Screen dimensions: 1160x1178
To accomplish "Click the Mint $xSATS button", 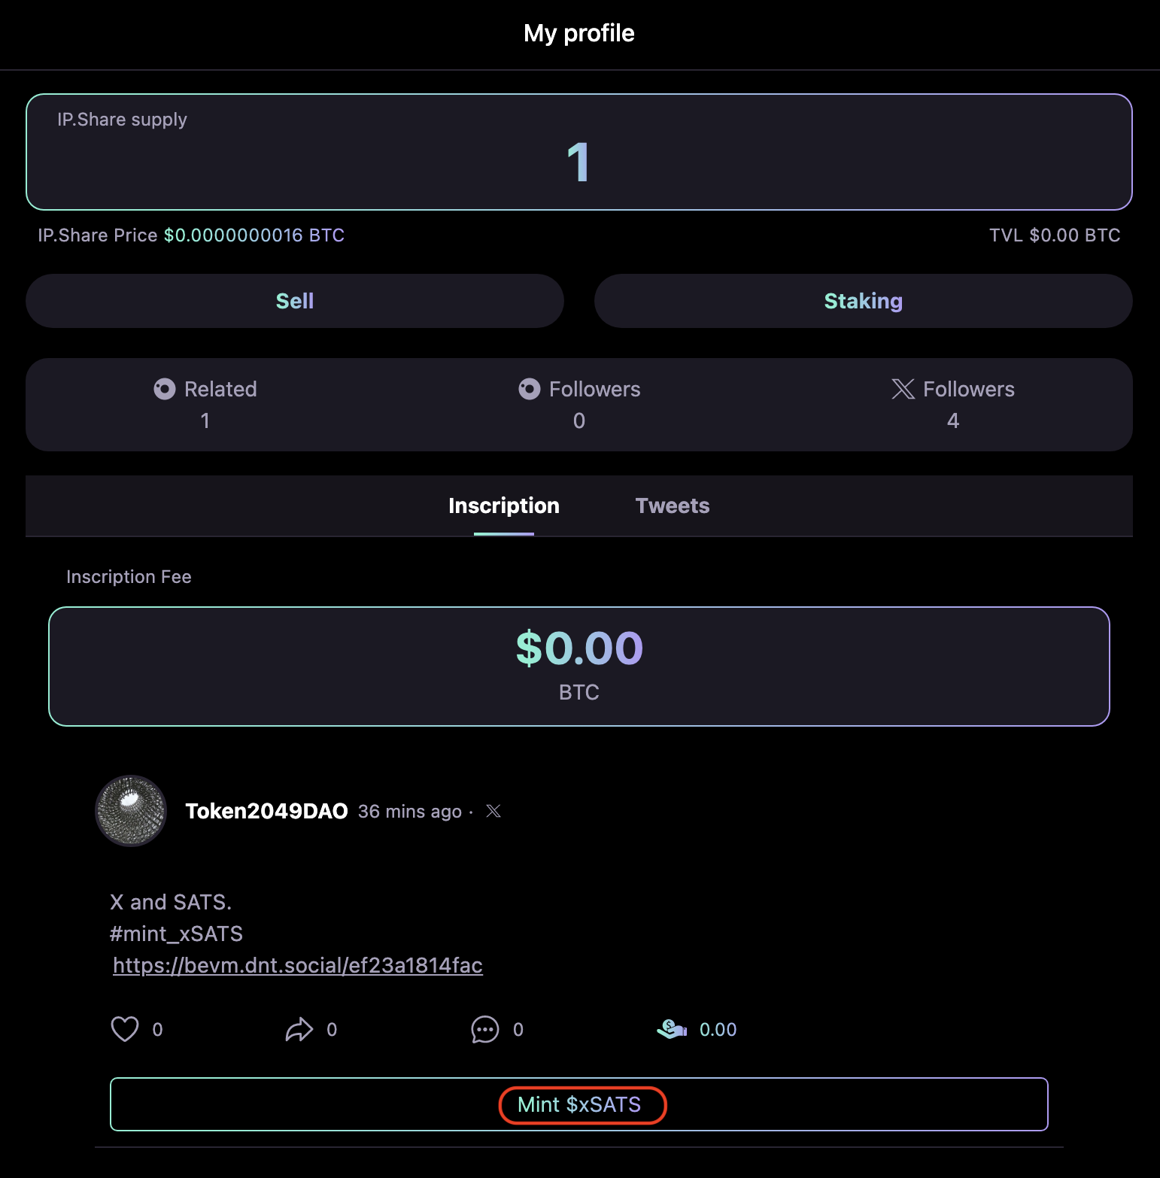I will tap(579, 1104).
